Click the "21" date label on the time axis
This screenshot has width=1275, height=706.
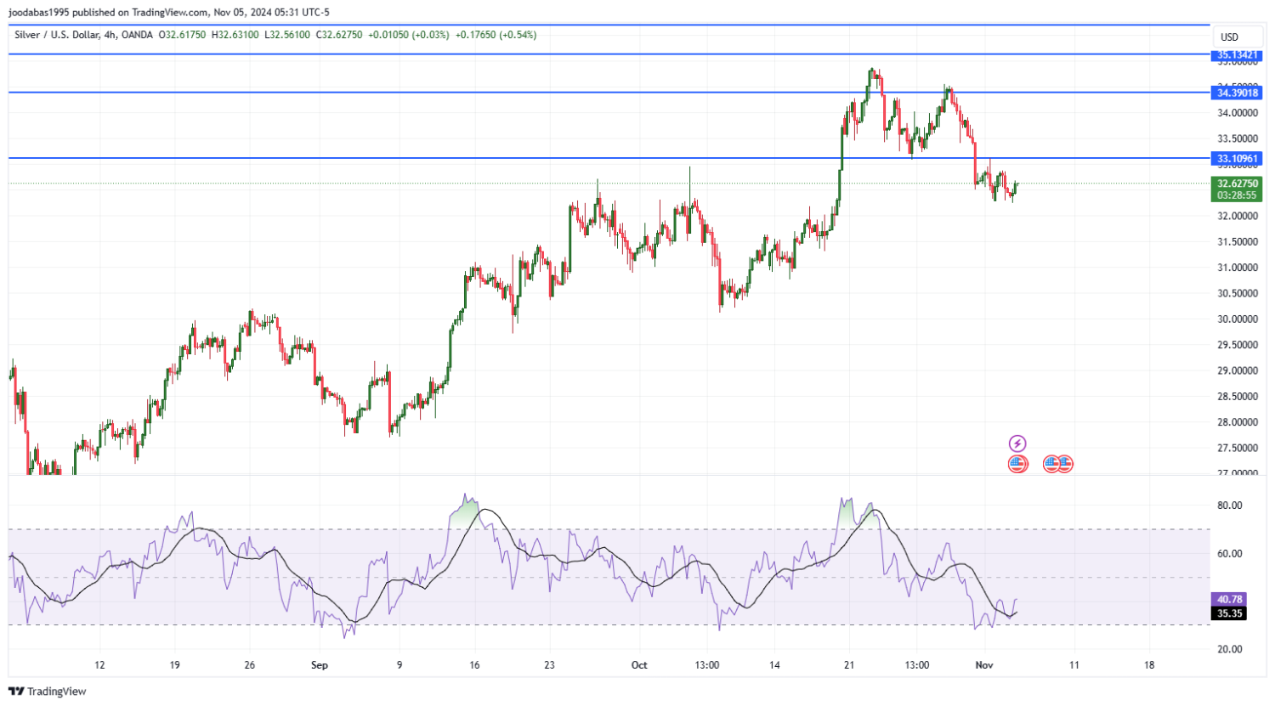pyautogui.click(x=849, y=665)
